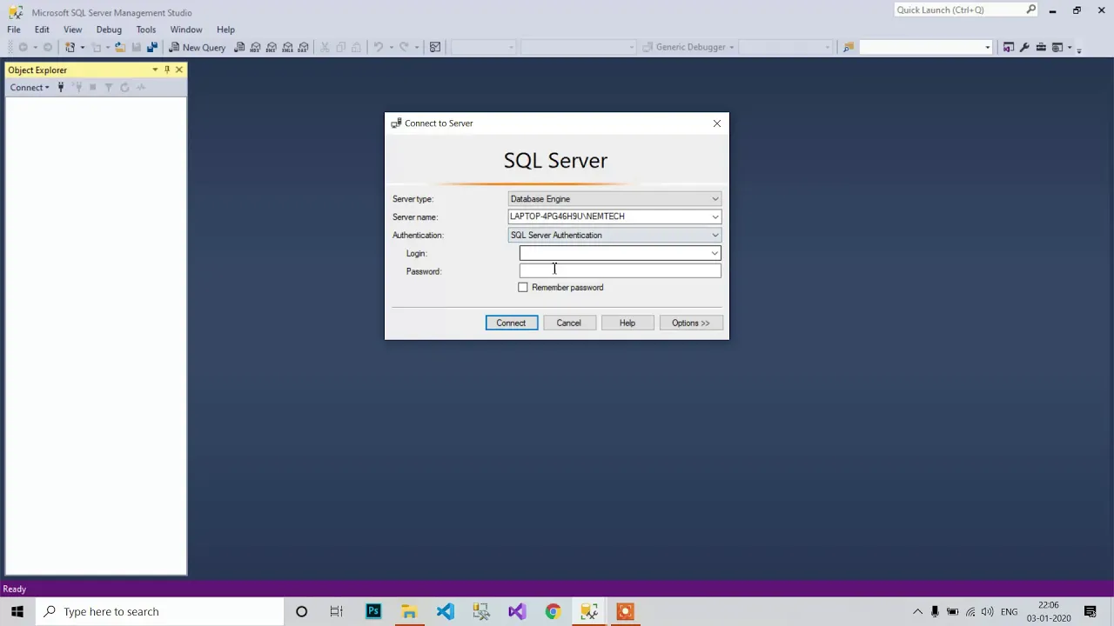The width and height of the screenshot is (1114, 626).
Task: Open Google Chrome from the taskbar
Action: pyautogui.click(x=553, y=611)
